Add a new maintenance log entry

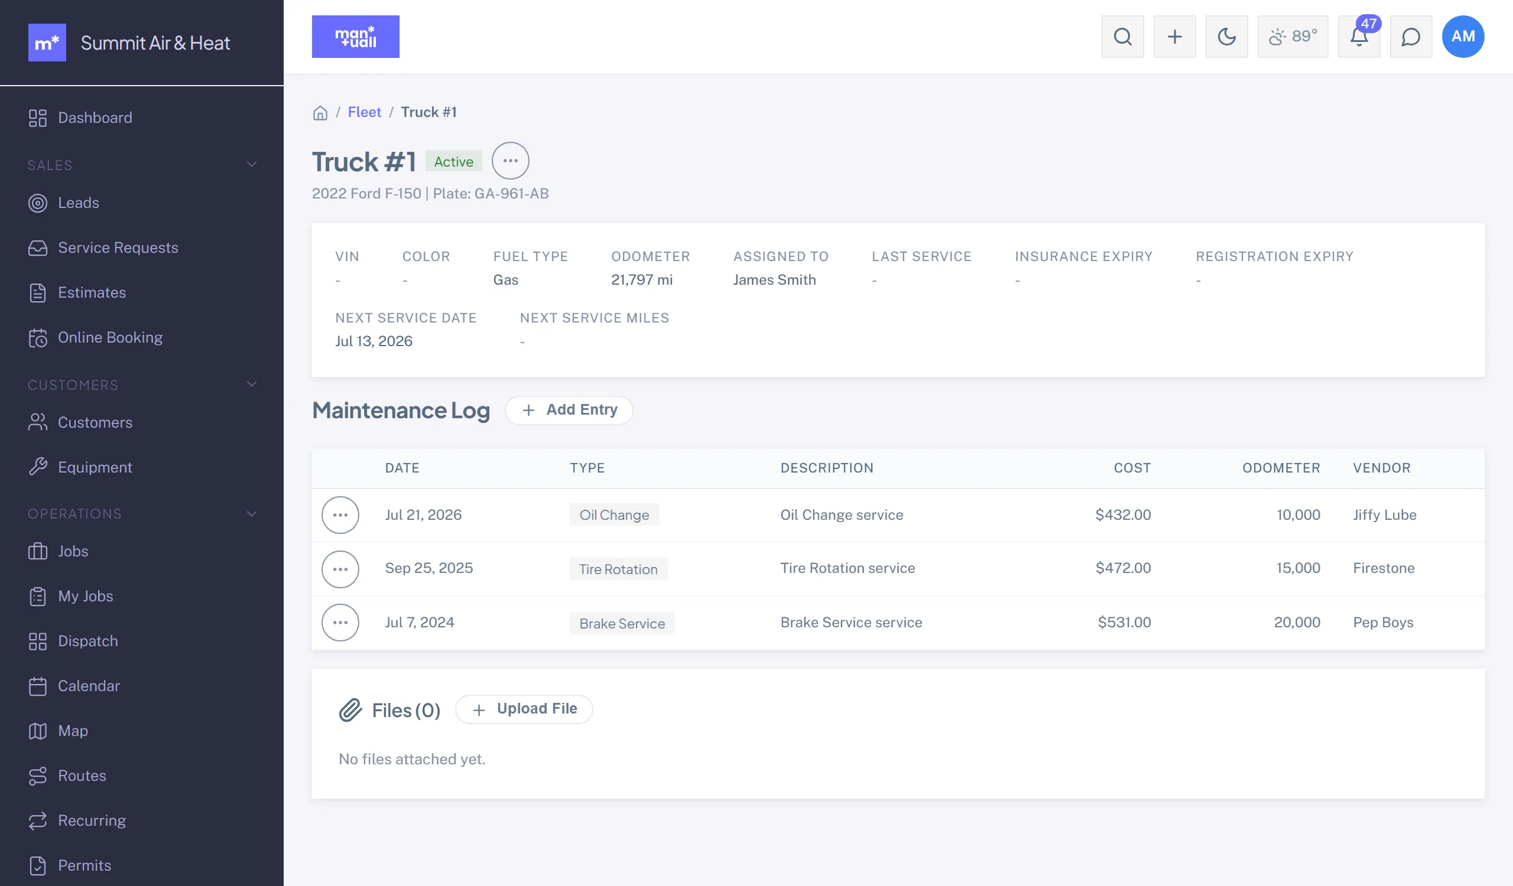click(569, 410)
